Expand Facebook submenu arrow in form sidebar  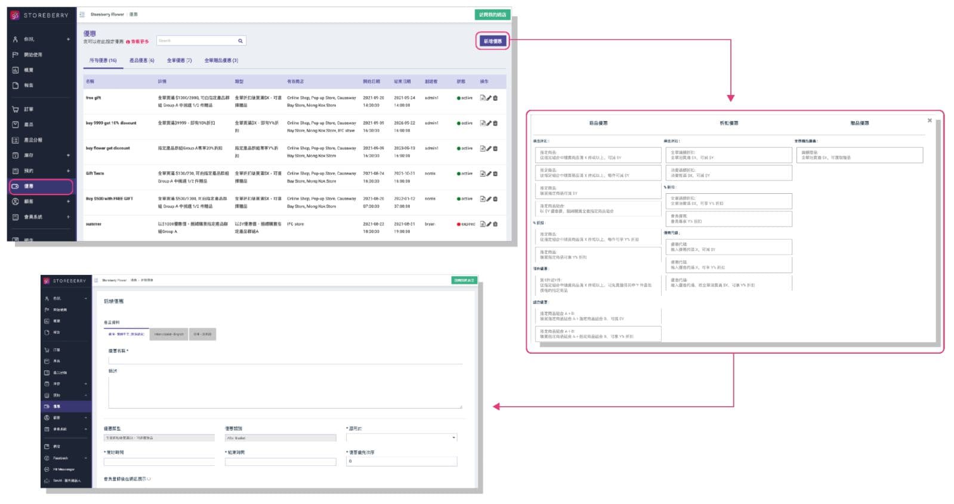tap(86, 458)
